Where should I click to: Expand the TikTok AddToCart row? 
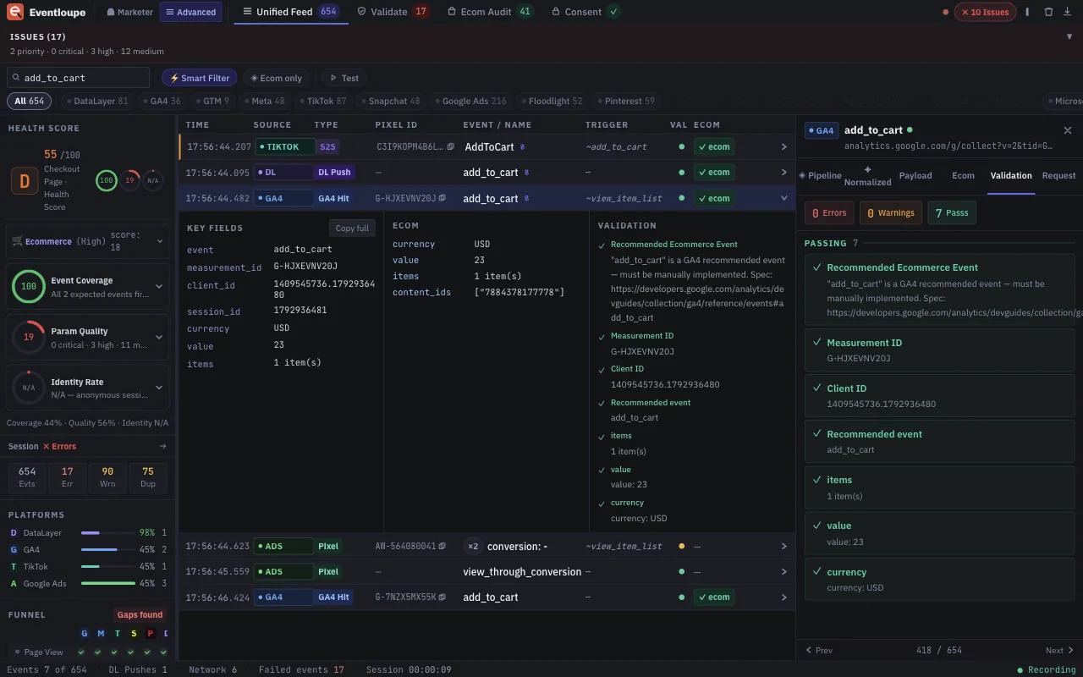(784, 147)
